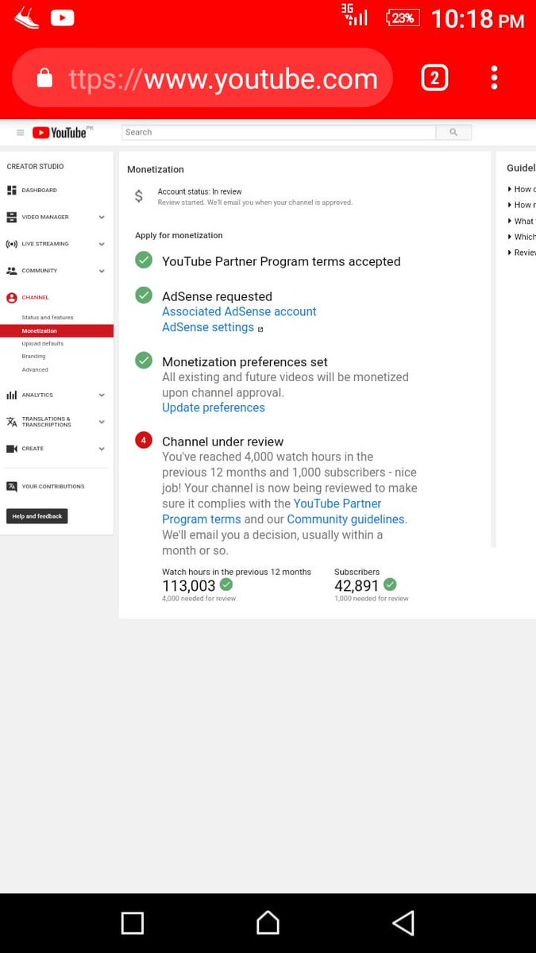This screenshot has width=536, height=953.
Task: Expand the Community chevron
Action: pos(102,271)
